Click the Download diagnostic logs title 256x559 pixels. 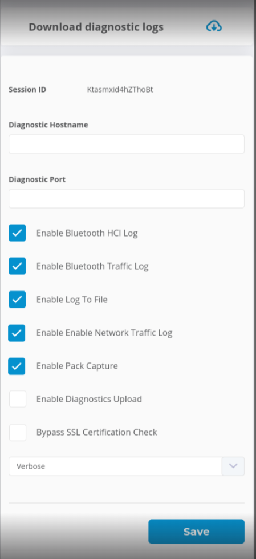tap(96, 27)
